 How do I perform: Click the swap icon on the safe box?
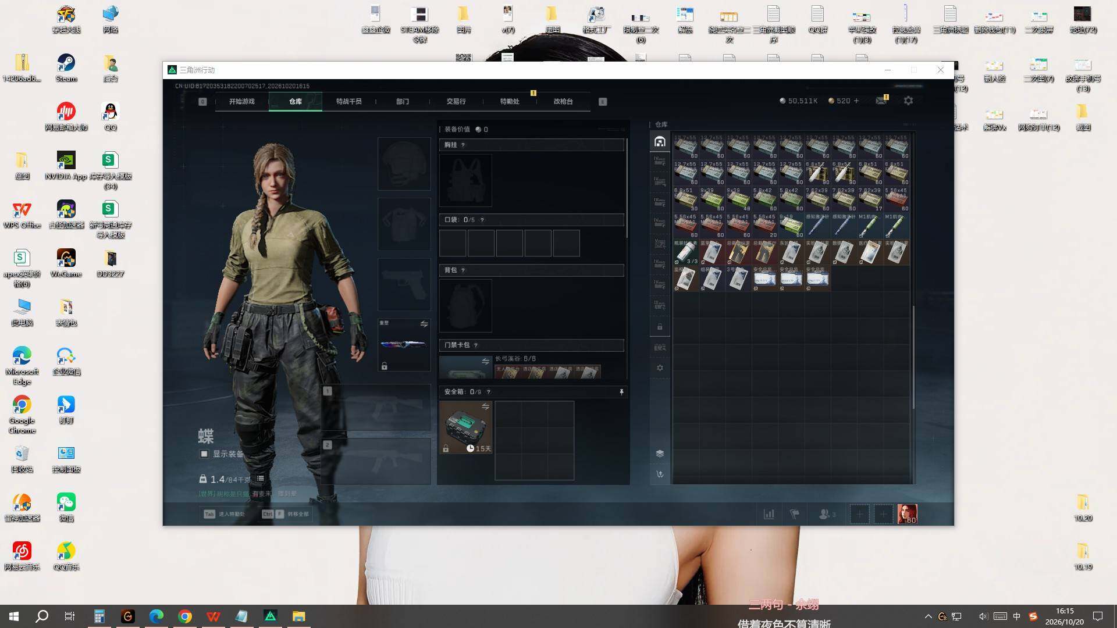tap(485, 406)
